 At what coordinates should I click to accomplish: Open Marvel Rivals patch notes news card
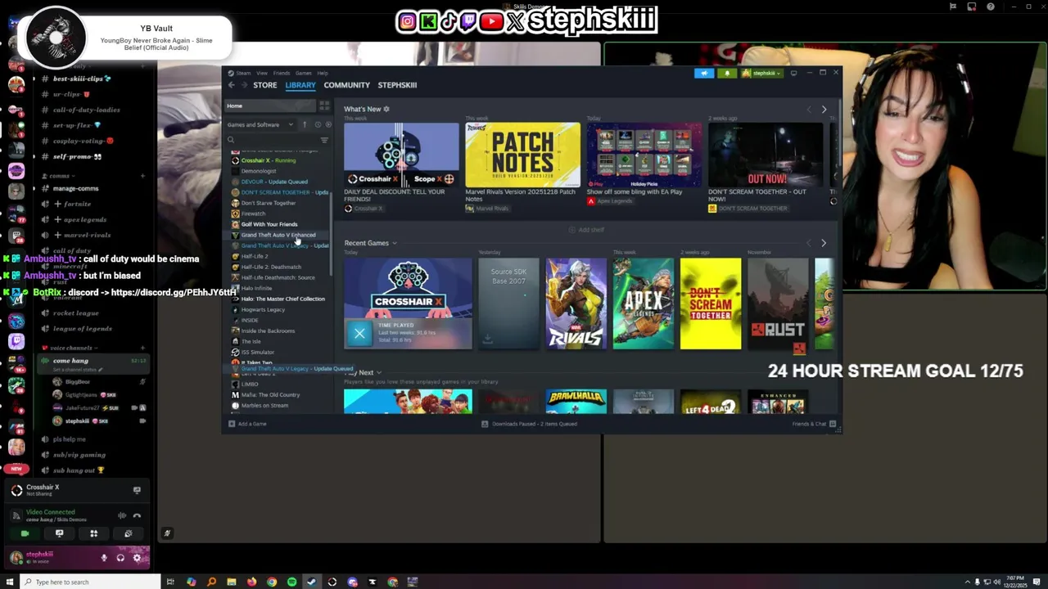click(x=522, y=155)
